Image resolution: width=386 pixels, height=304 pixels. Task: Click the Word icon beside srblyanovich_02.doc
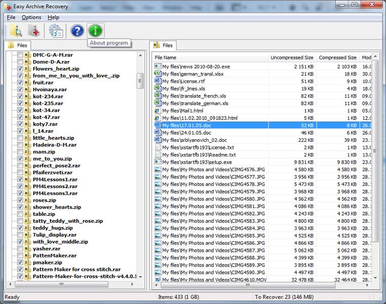(x=157, y=140)
